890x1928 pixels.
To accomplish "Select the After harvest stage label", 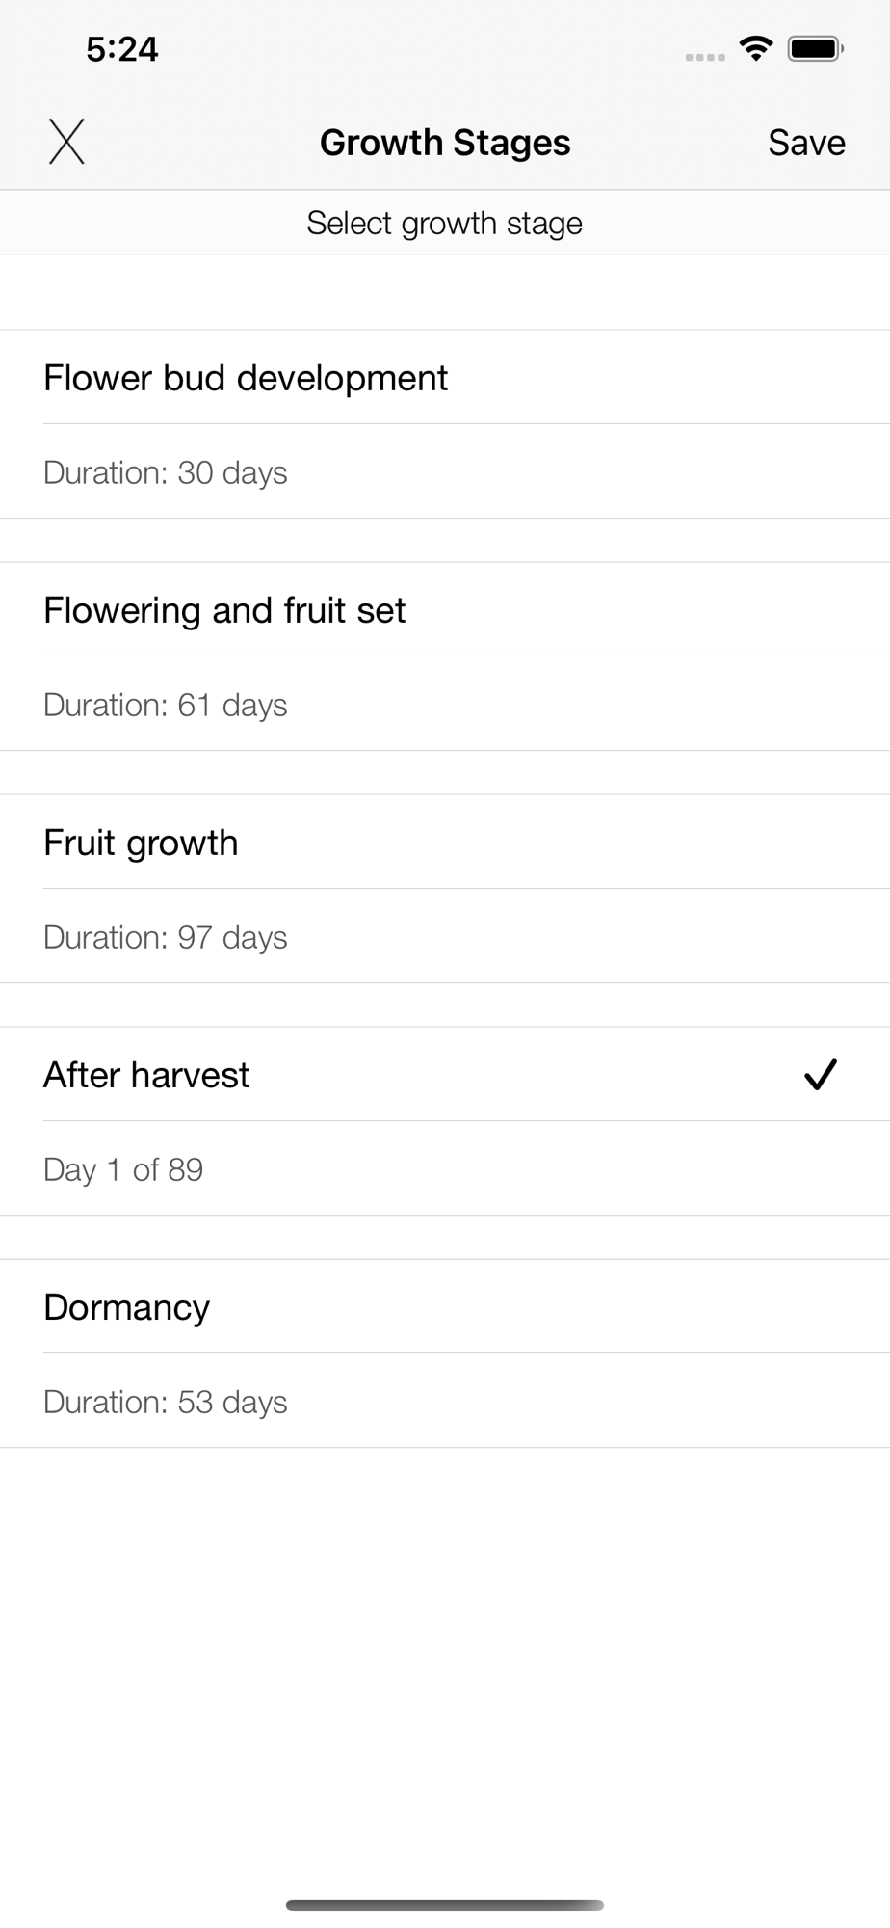I will tap(146, 1075).
